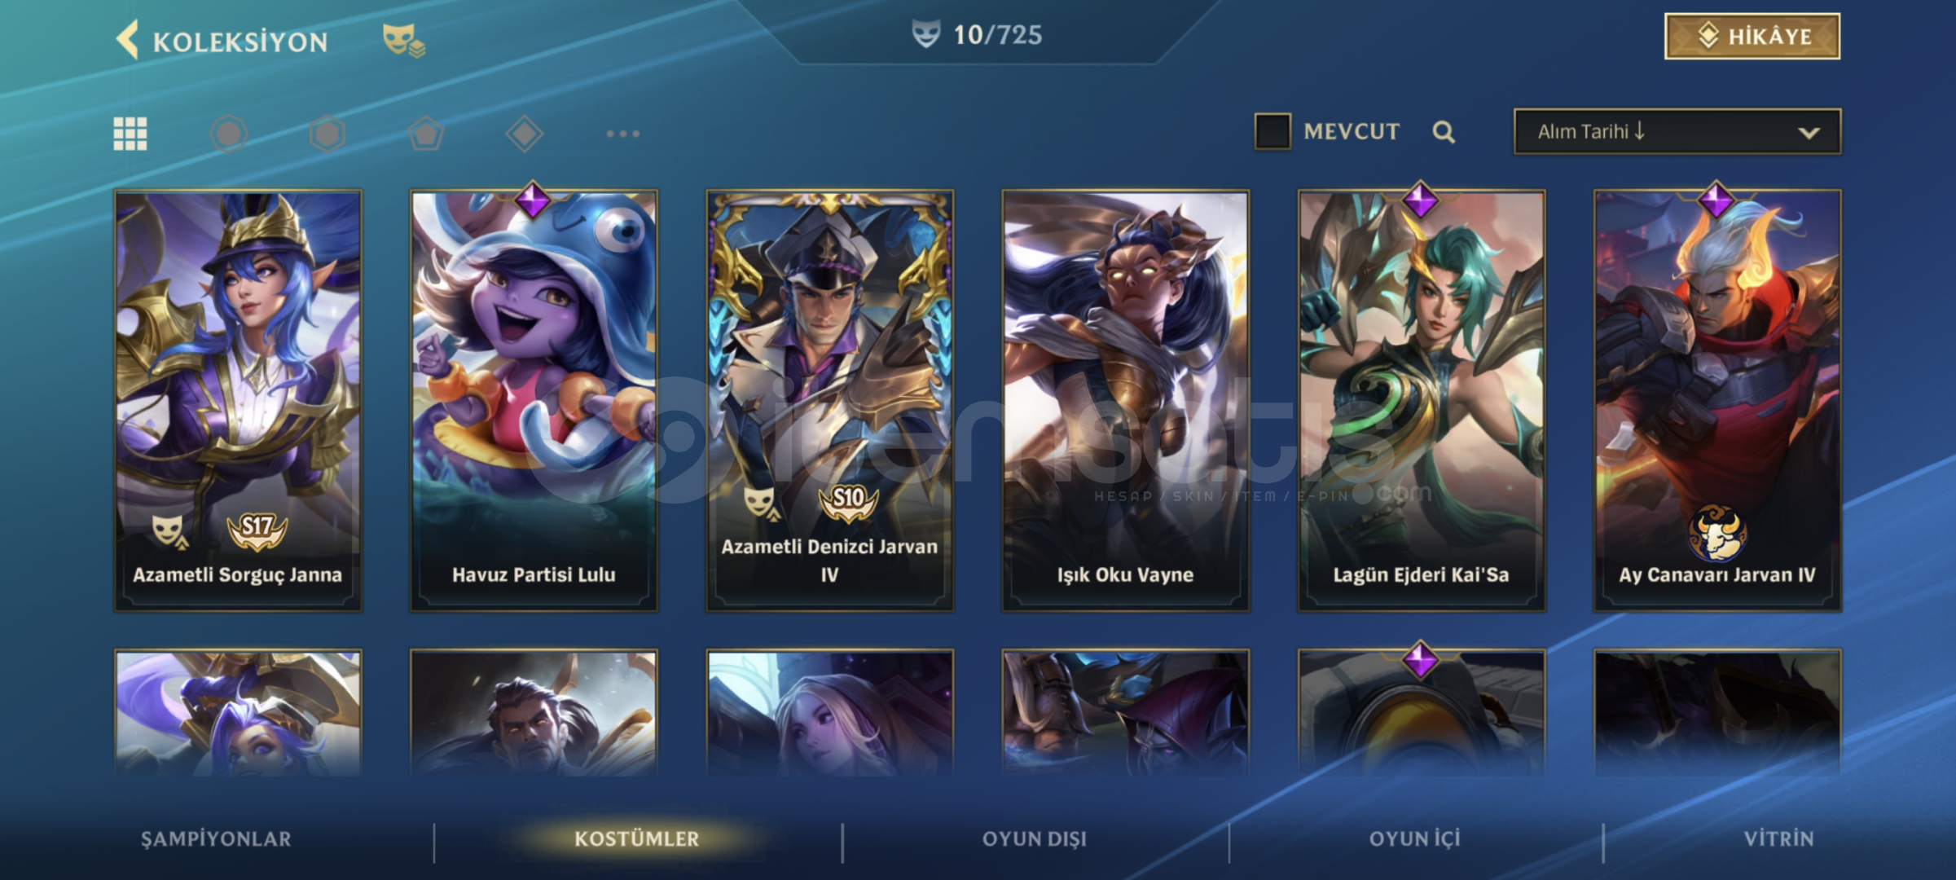Viewport: 1956px width, 880px height.
Task: Open the mask and coins icon
Action: [x=404, y=40]
